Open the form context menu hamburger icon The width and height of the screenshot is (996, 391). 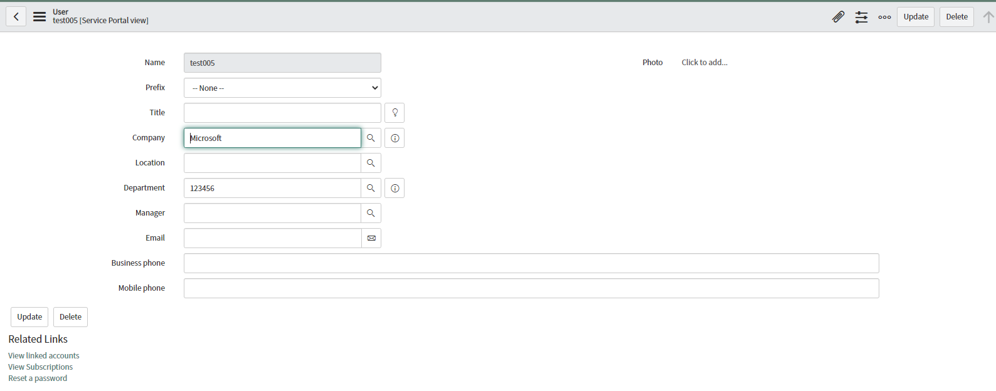(x=40, y=17)
